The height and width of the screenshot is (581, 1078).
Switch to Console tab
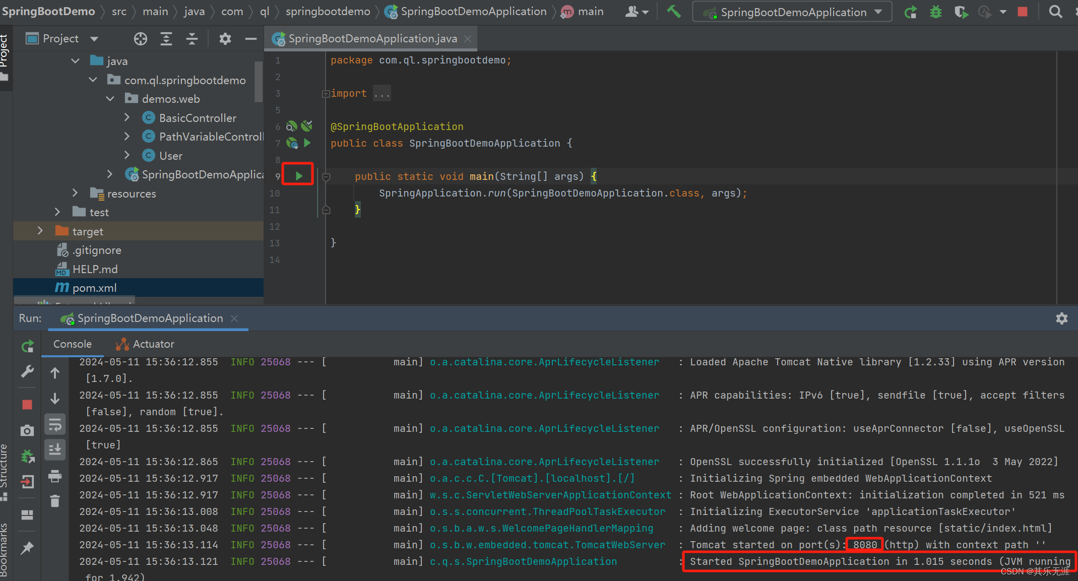[73, 344]
